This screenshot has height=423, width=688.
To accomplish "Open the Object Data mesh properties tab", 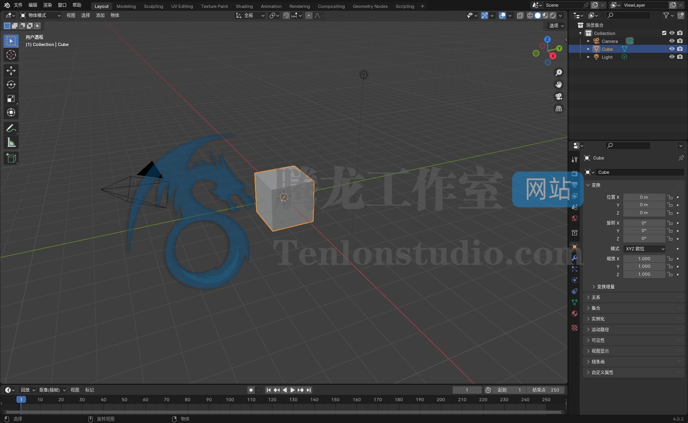I will 575,302.
